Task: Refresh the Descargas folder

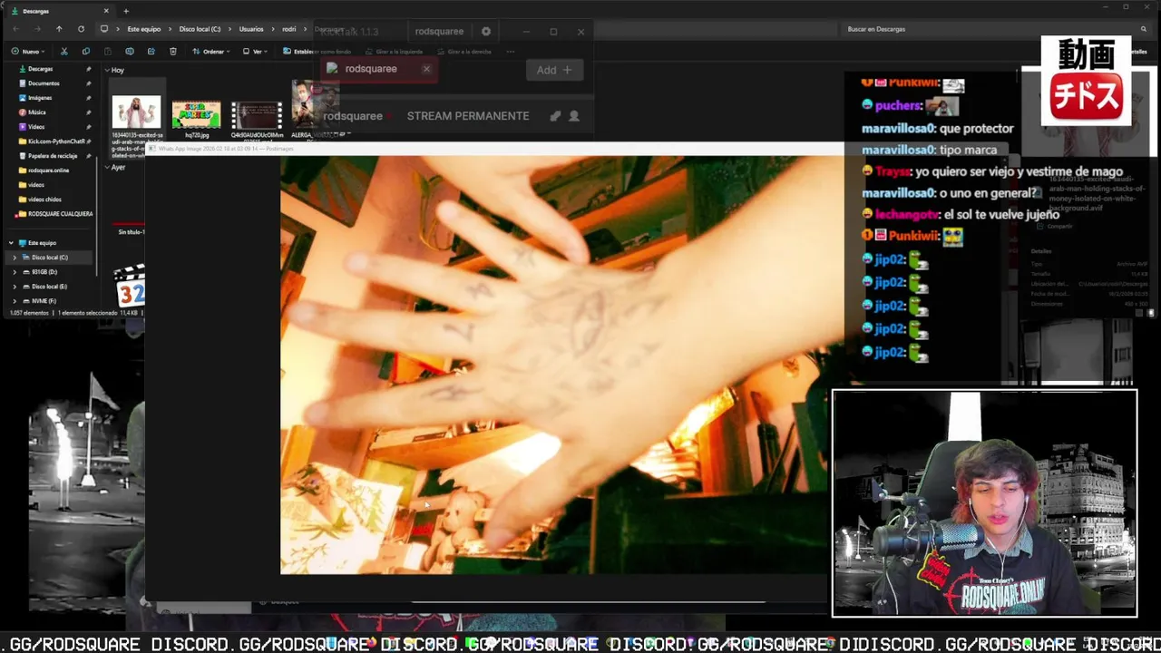Action: tap(81, 29)
